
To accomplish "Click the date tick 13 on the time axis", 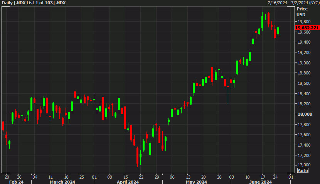I will pyautogui.click(x=188, y=177).
